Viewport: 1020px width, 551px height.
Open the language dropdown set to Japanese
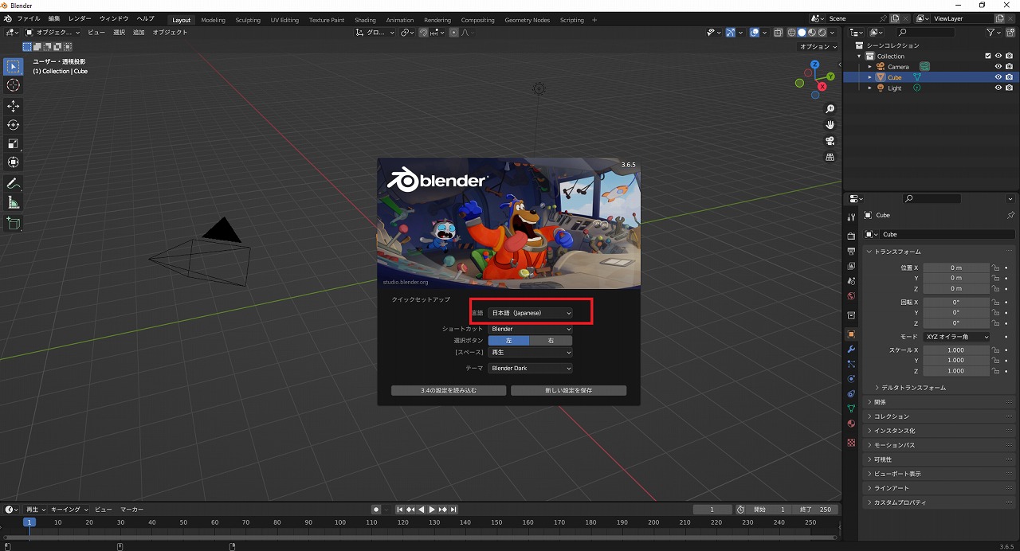click(x=530, y=313)
